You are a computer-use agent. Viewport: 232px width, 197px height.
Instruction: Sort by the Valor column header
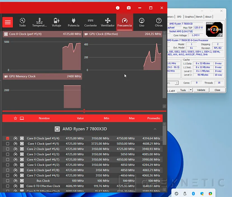[80, 118]
